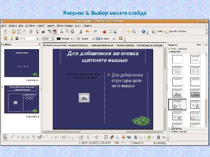This screenshot has width=210, height=157.
Task: Click the 50% zoom status field
Action: [117, 143]
